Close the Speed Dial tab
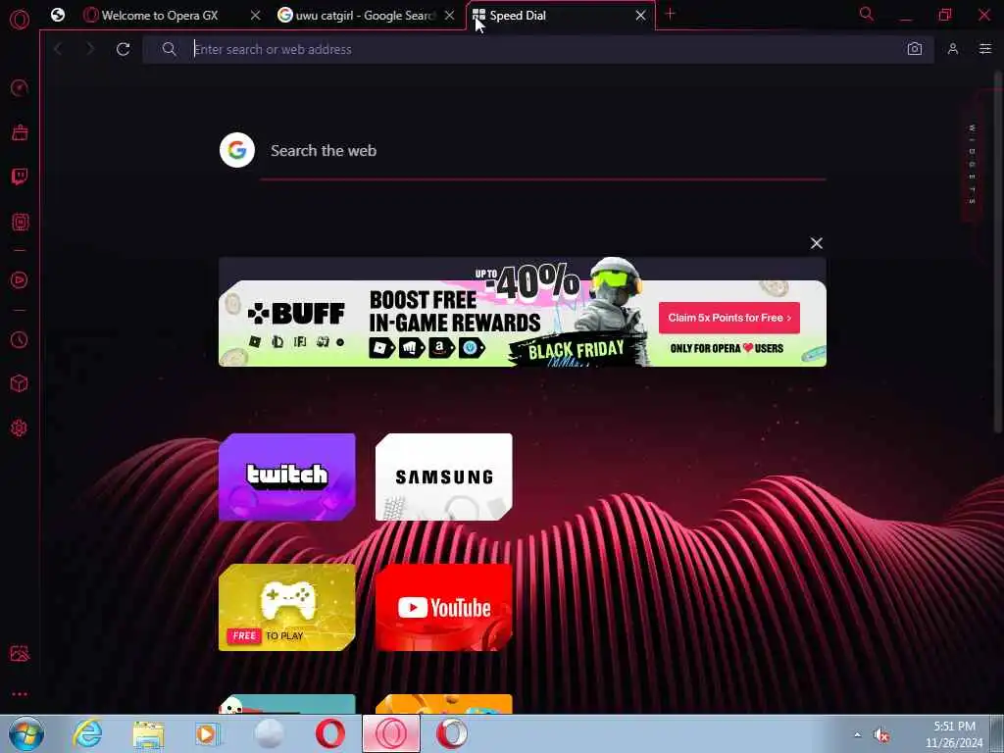1004x753 pixels. (x=640, y=16)
